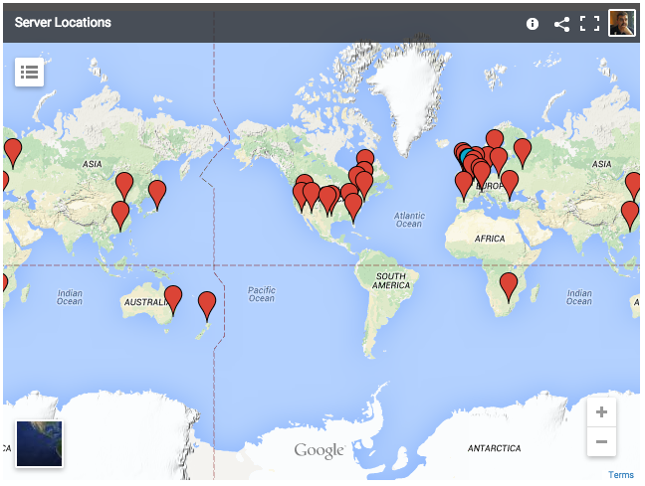Click the share map icon

point(561,23)
